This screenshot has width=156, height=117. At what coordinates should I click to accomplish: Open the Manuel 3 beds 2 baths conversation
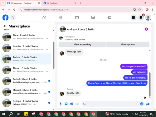26,92
